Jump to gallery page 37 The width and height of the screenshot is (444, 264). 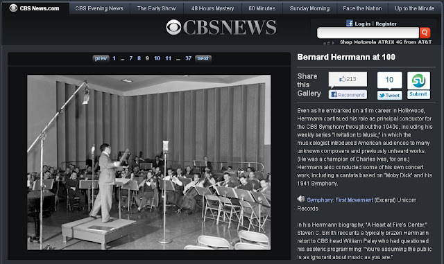click(x=188, y=58)
